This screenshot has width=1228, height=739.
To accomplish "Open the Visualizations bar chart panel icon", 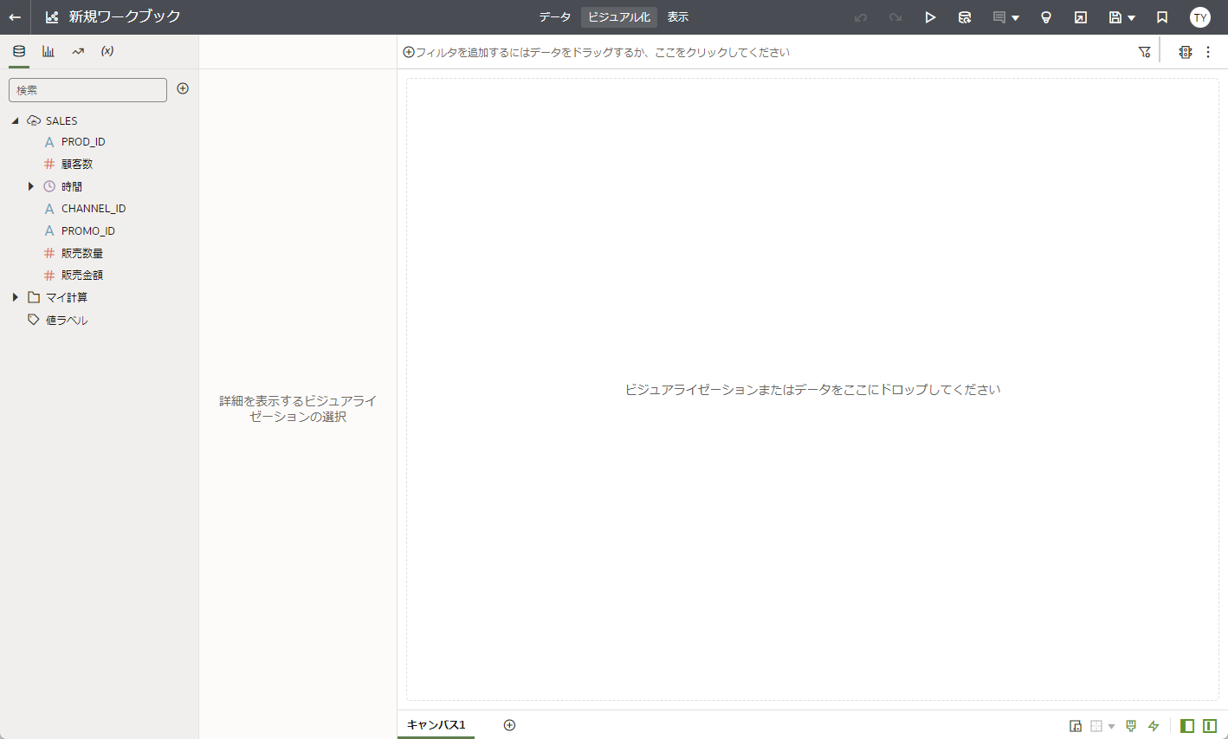I will (x=48, y=51).
